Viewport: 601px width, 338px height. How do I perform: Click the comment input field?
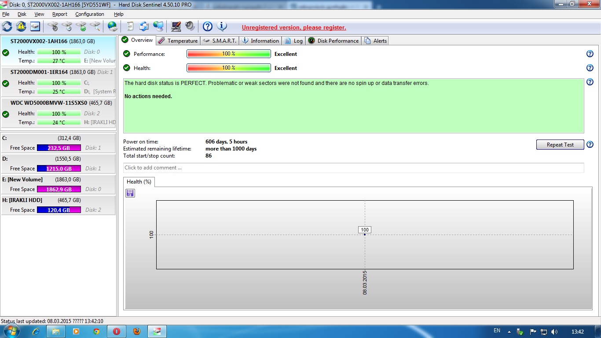[x=354, y=168]
